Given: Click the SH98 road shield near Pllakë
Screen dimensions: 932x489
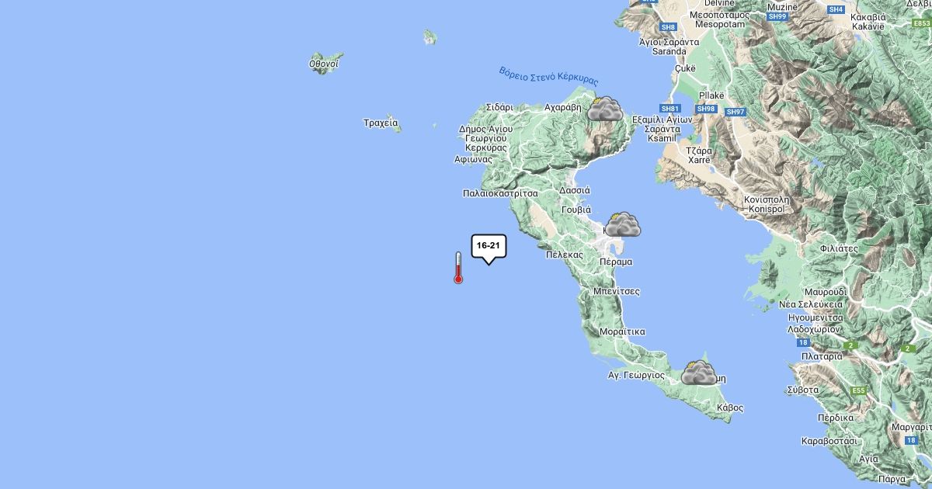Looking at the screenshot, I should click(706, 109).
